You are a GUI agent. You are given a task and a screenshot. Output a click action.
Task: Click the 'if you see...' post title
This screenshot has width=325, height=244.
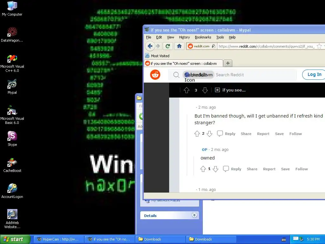[x=234, y=90]
